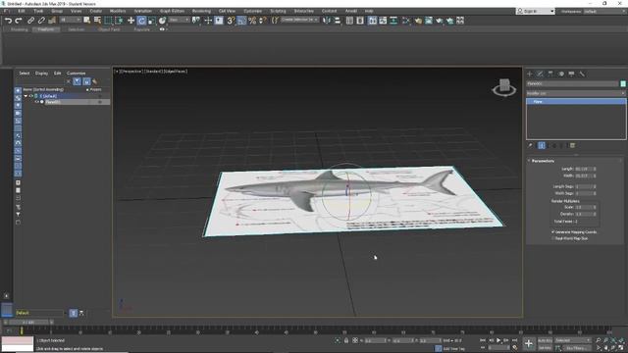The height and width of the screenshot is (353, 628).
Task: Open the Modifiers menu
Action: 118,11
